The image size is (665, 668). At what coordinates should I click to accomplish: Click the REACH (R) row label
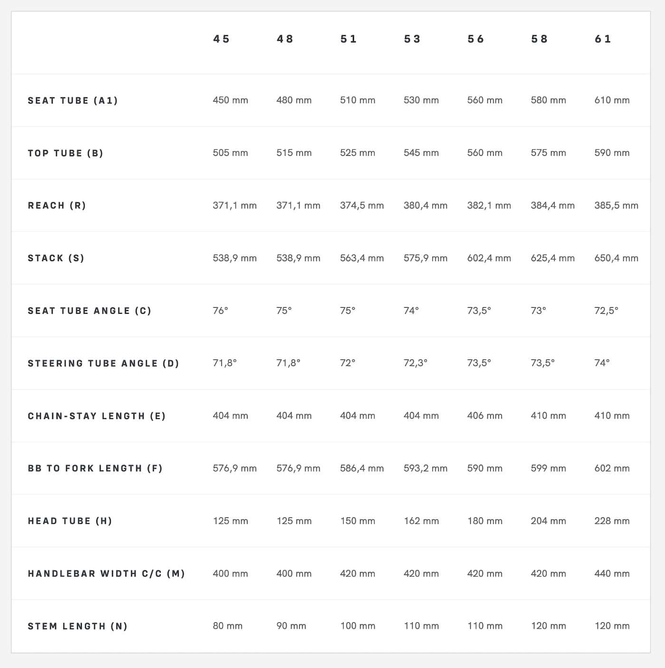point(57,206)
